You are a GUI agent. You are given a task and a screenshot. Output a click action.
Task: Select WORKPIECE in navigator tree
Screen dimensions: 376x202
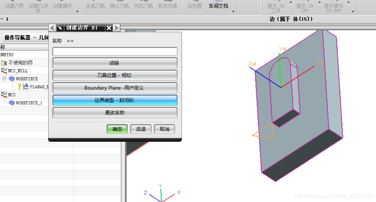[27, 79]
